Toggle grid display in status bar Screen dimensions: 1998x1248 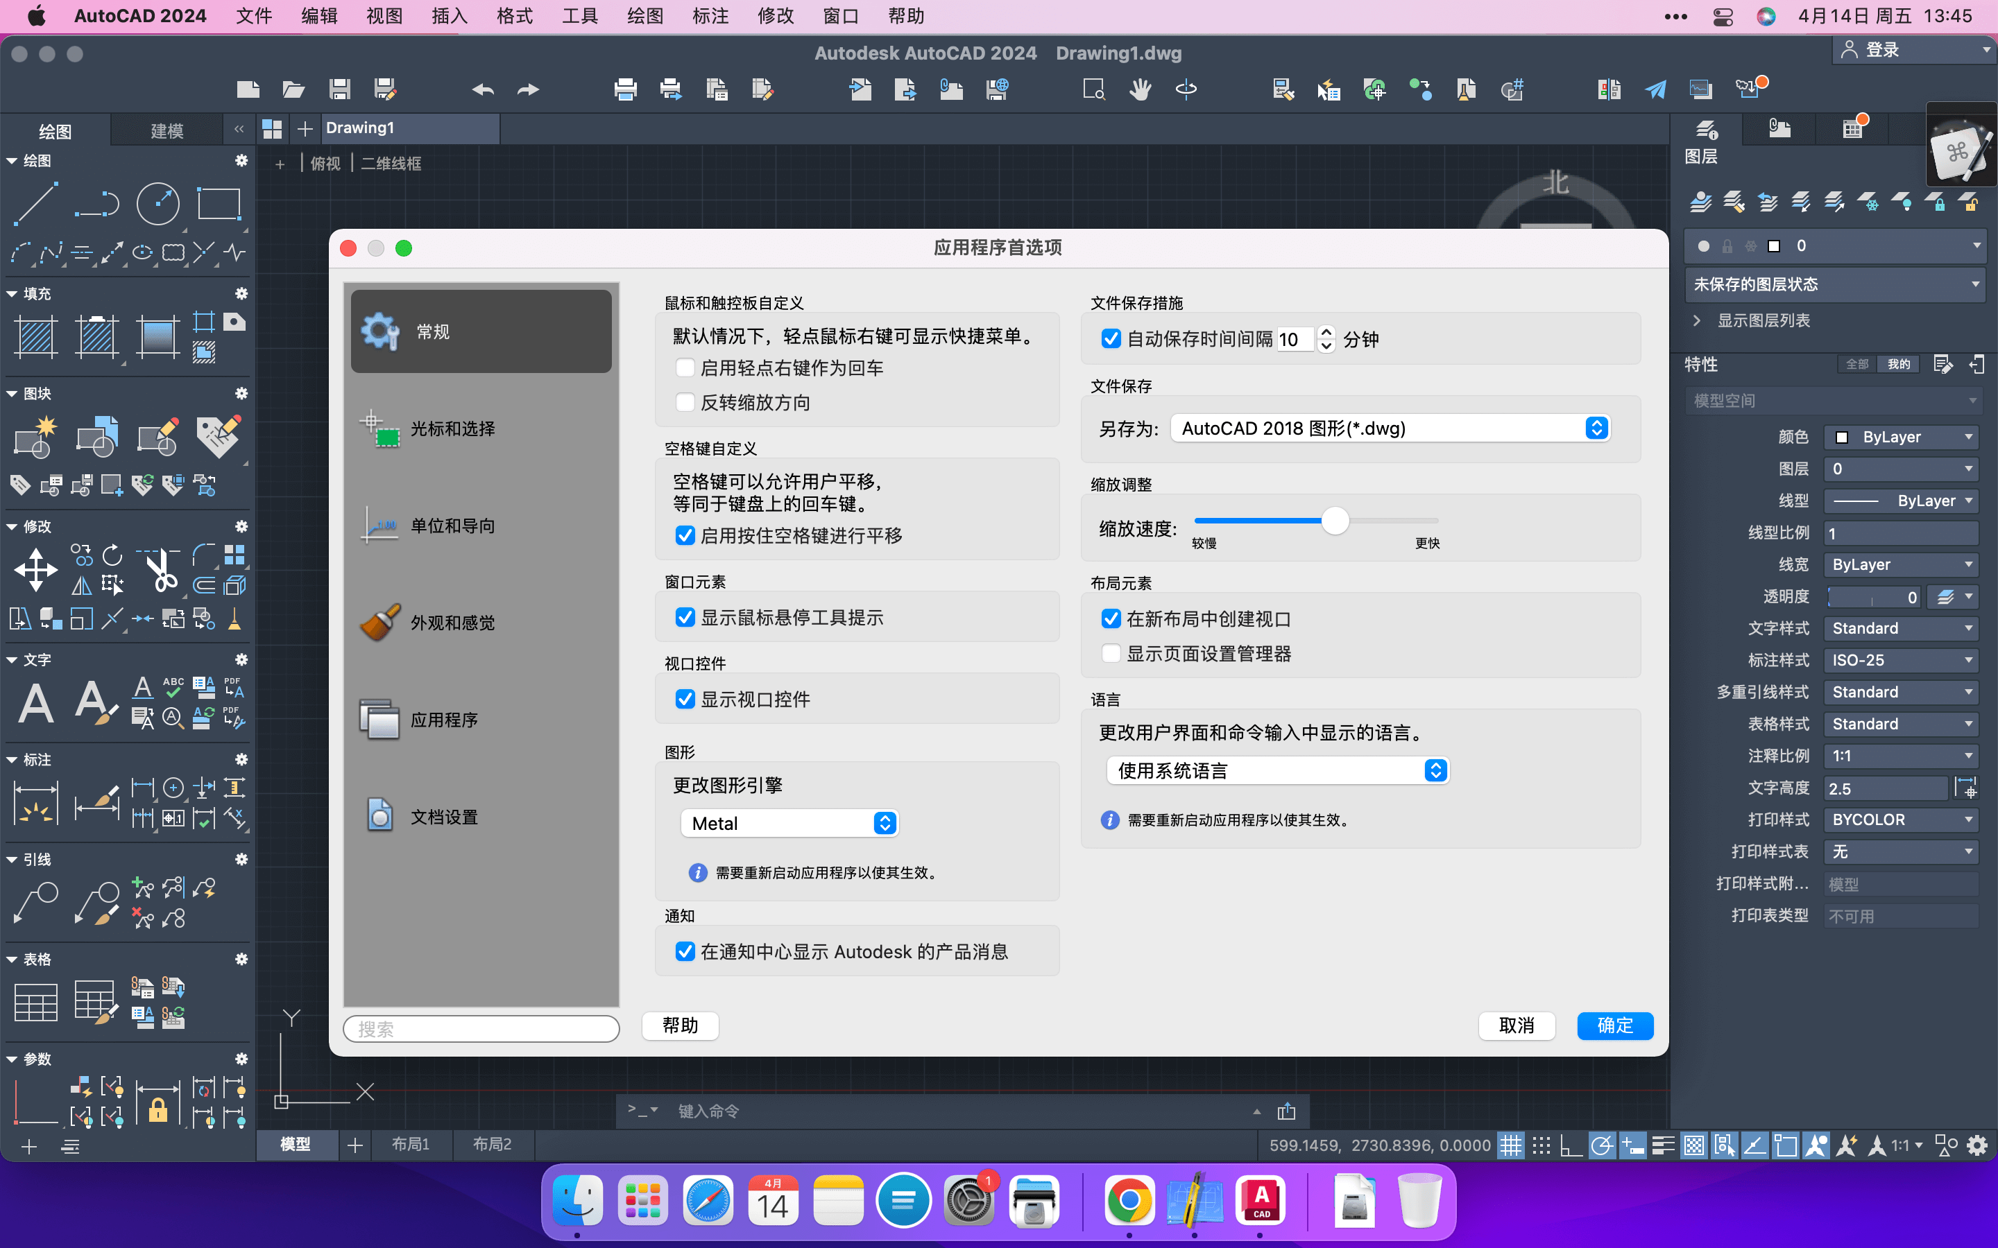tap(1510, 1145)
